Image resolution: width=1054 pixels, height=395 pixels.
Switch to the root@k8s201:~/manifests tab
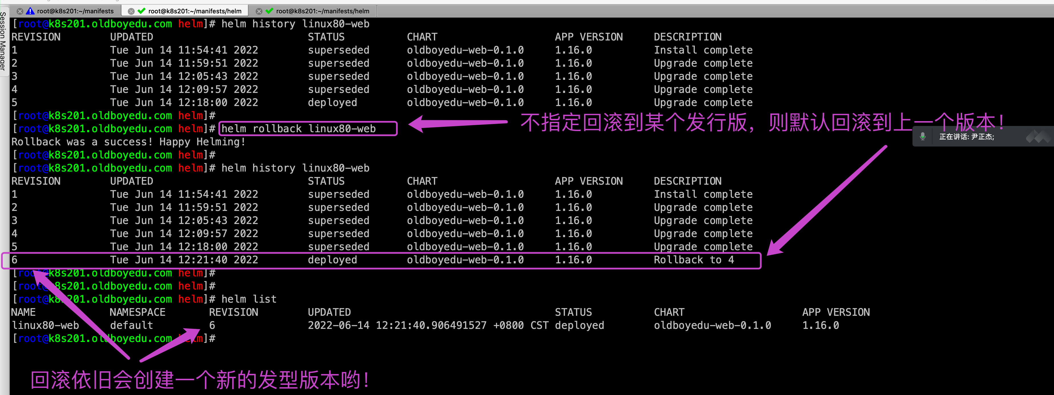coord(75,11)
